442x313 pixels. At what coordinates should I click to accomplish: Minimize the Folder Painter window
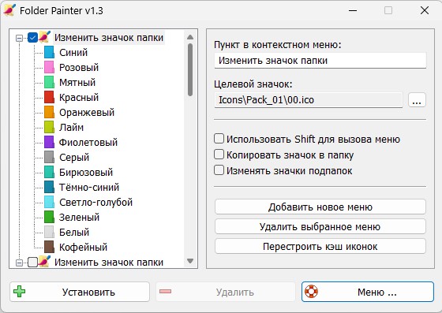click(353, 10)
